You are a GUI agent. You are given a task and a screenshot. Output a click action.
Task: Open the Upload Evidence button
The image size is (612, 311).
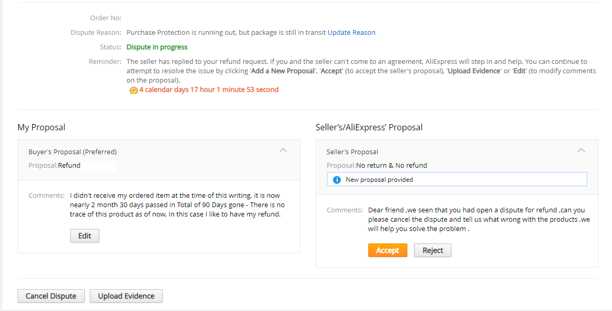[126, 296]
